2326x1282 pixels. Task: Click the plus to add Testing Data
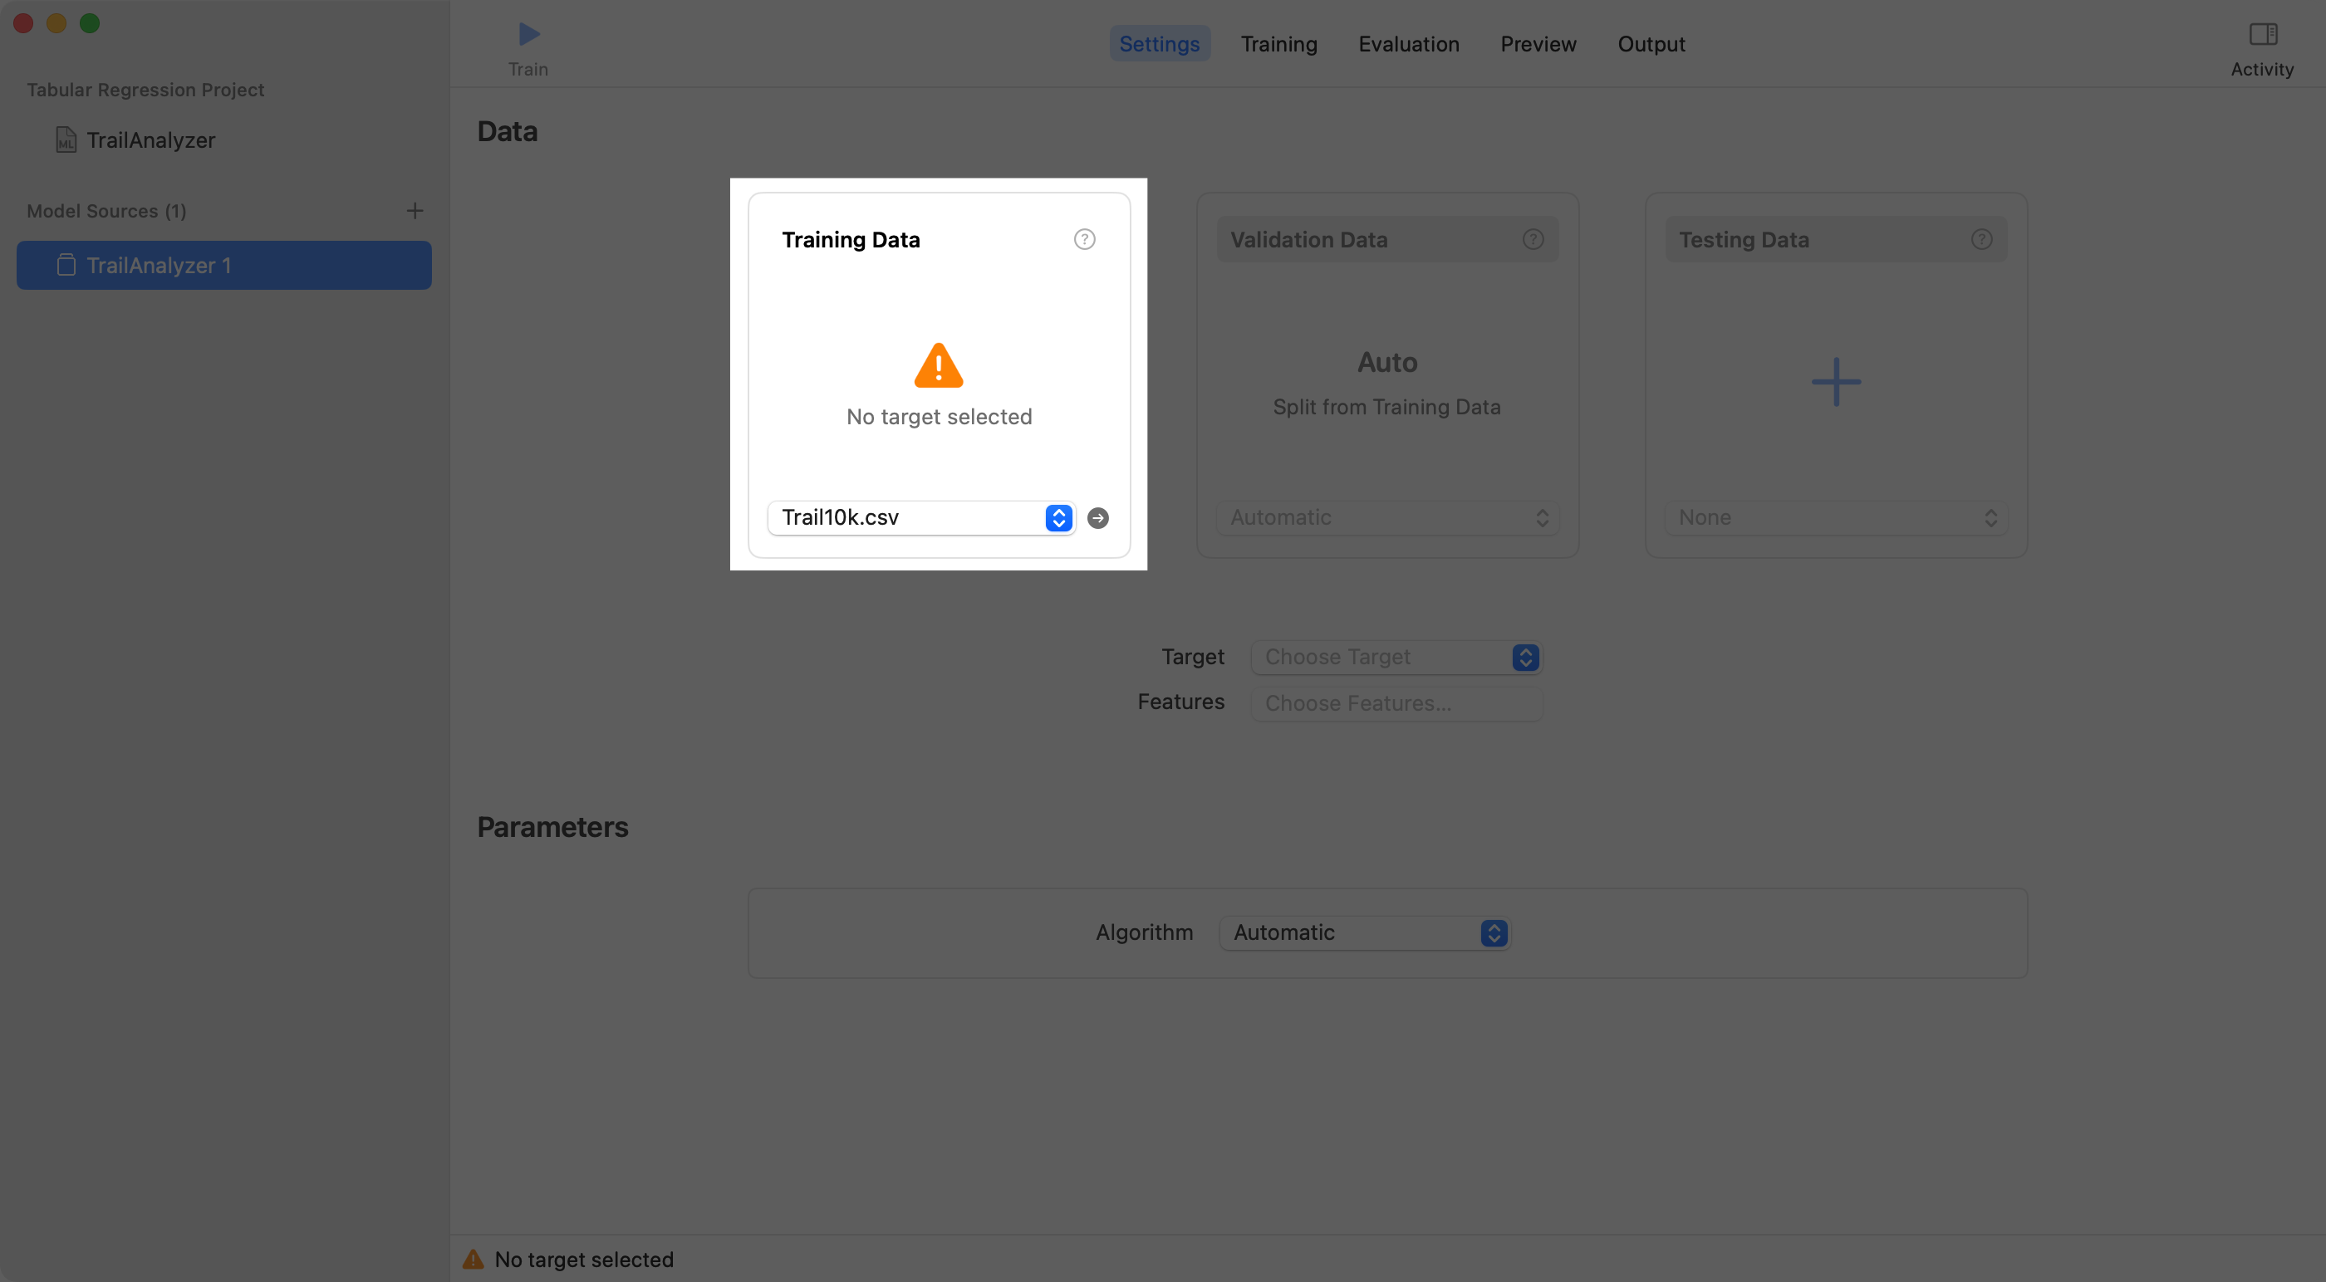coord(1835,381)
